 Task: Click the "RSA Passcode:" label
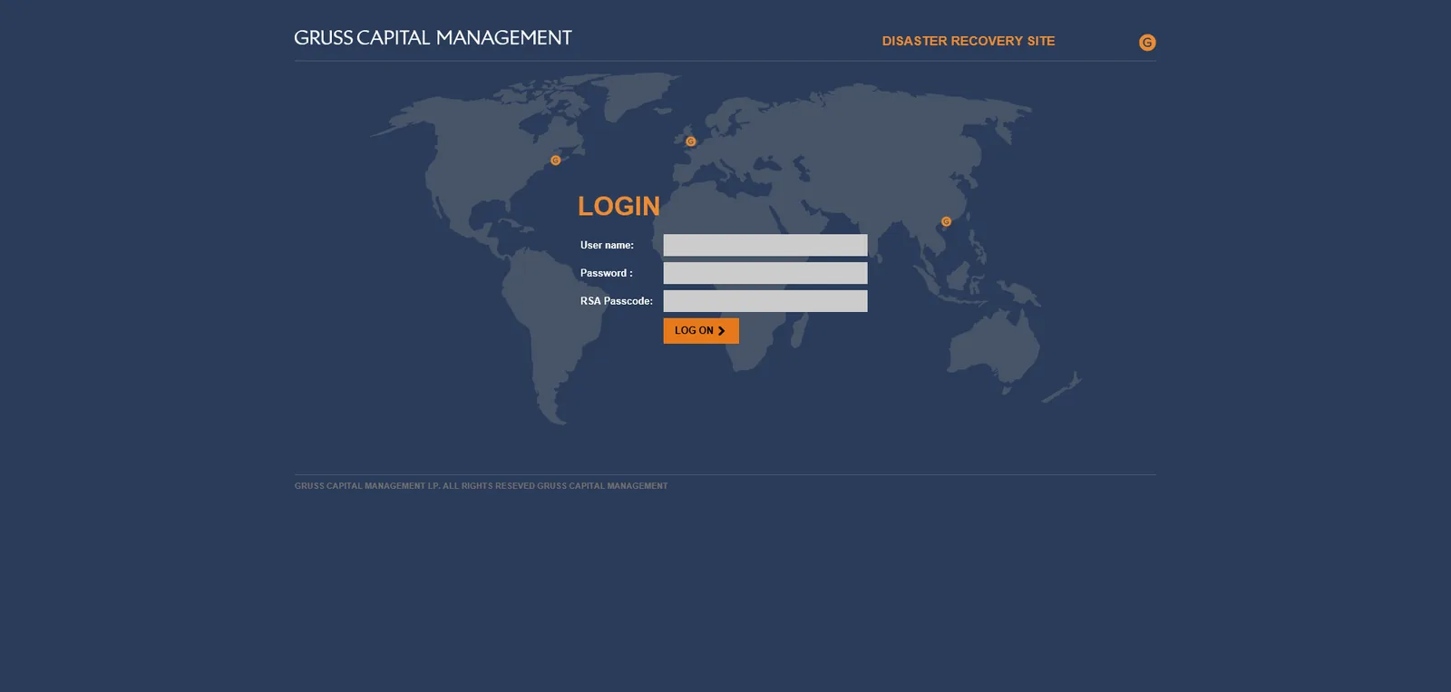617,301
